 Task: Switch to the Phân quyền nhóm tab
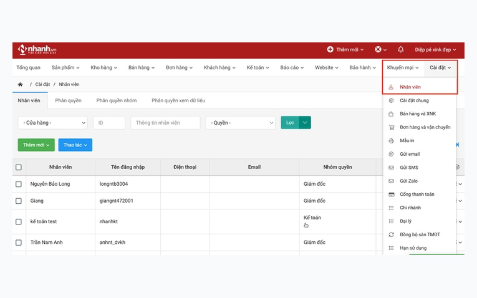pos(117,100)
